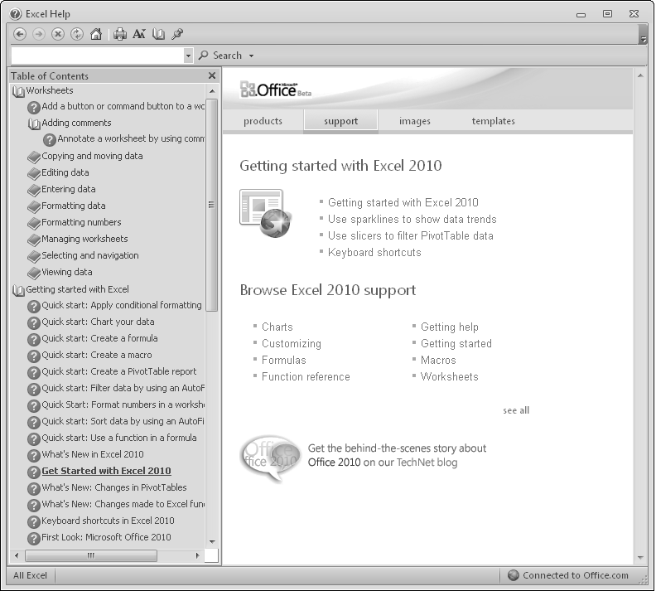Switch to the templates tab
The width and height of the screenshot is (656, 591).
494,121
